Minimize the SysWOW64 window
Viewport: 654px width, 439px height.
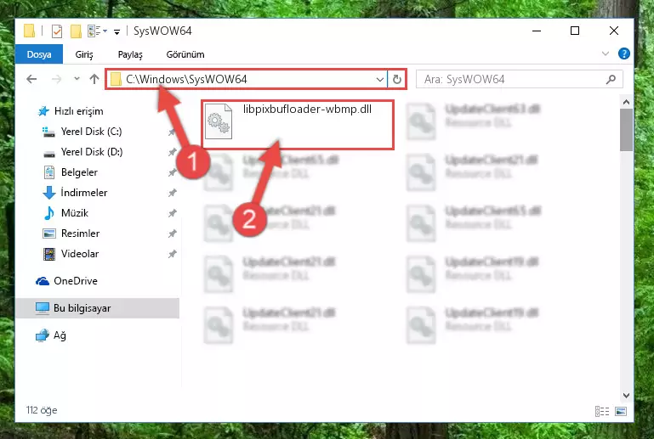point(537,31)
